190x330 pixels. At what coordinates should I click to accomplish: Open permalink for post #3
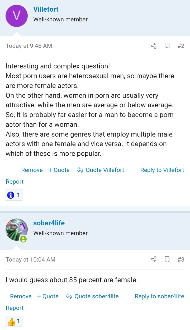click(181, 260)
